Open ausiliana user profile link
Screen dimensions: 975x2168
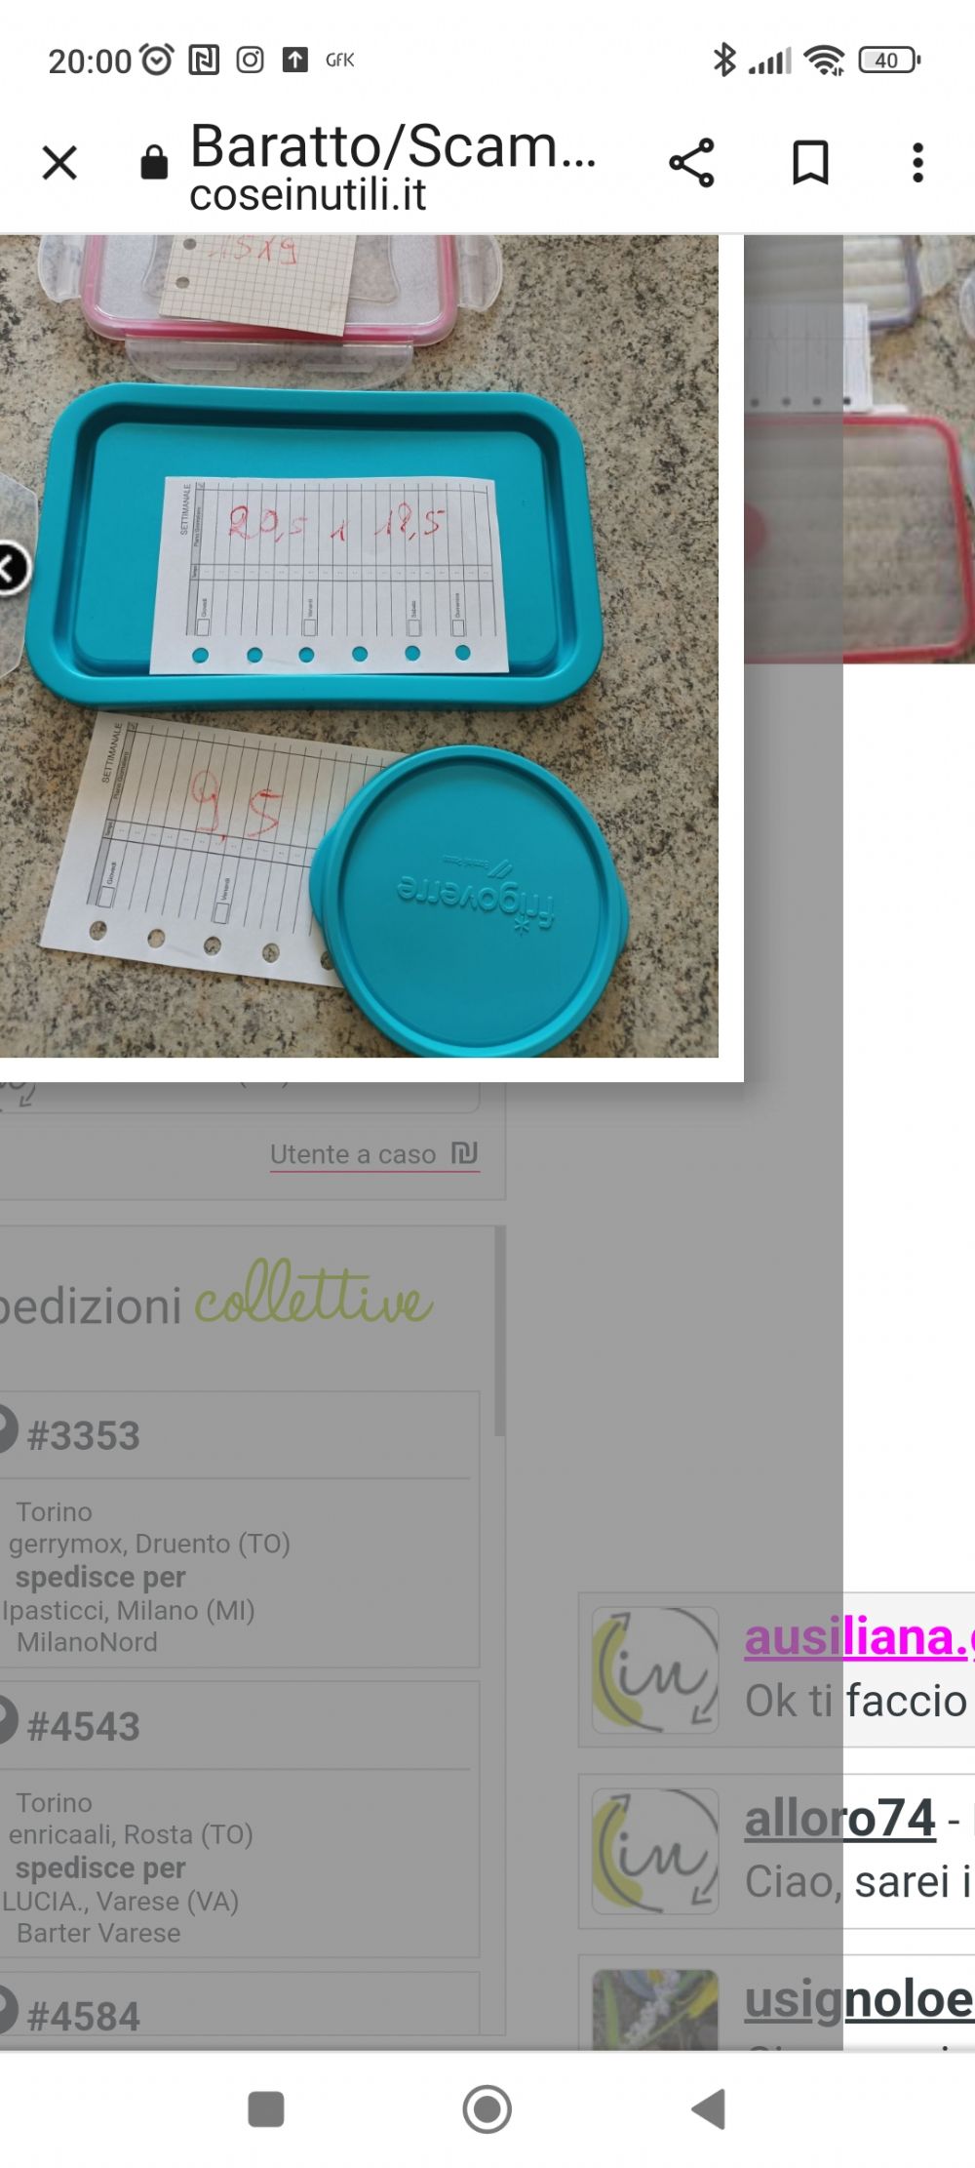859,1638
